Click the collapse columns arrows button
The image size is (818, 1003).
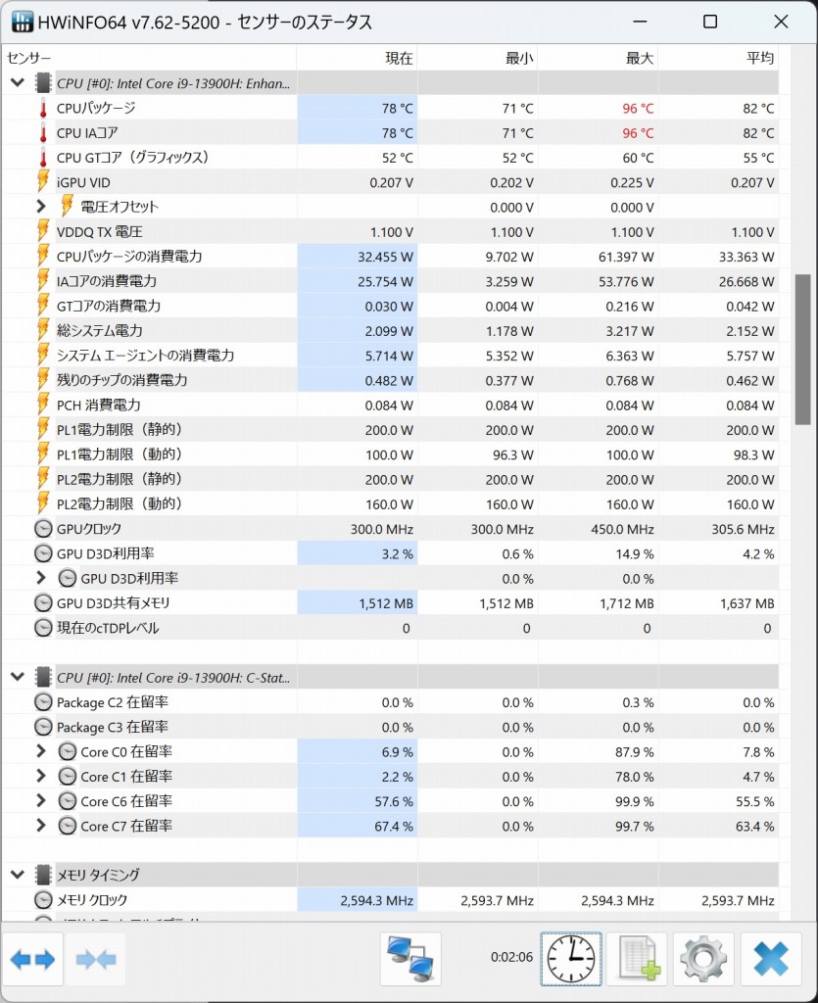pos(96,959)
